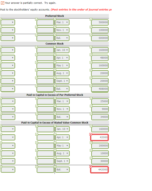This screenshot has width=152, height=191.
Task: Open May 1 date dropdown under Common Stock
Action: click(x=62, y=65)
